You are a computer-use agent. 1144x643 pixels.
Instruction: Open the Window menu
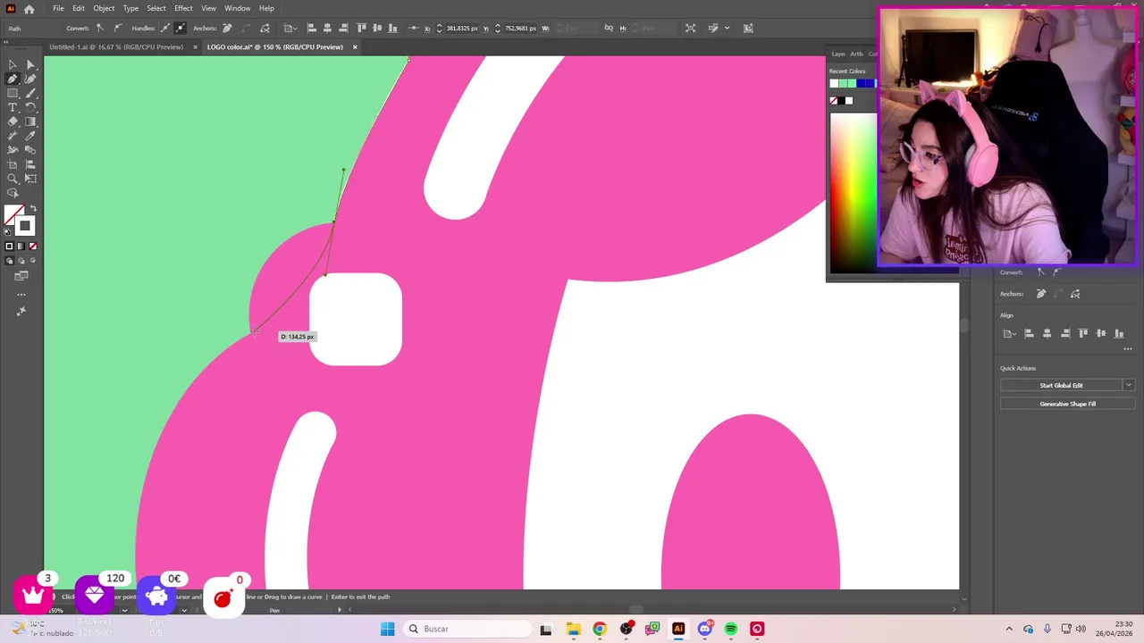coord(237,8)
